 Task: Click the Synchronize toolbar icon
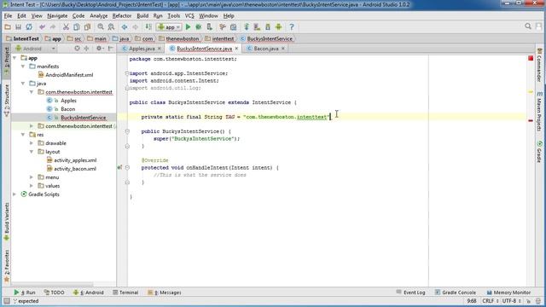coord(29,26)
